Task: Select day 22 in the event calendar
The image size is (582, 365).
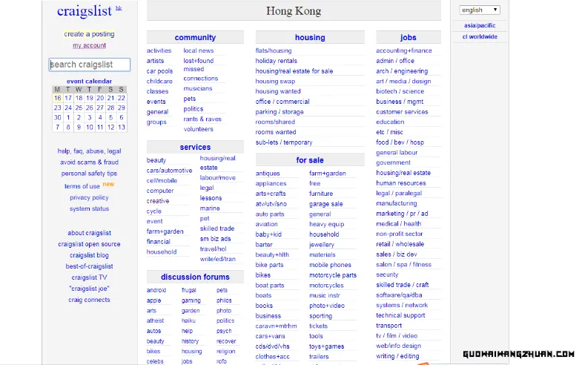Action: pyautogui.click(x=122, y=98)
